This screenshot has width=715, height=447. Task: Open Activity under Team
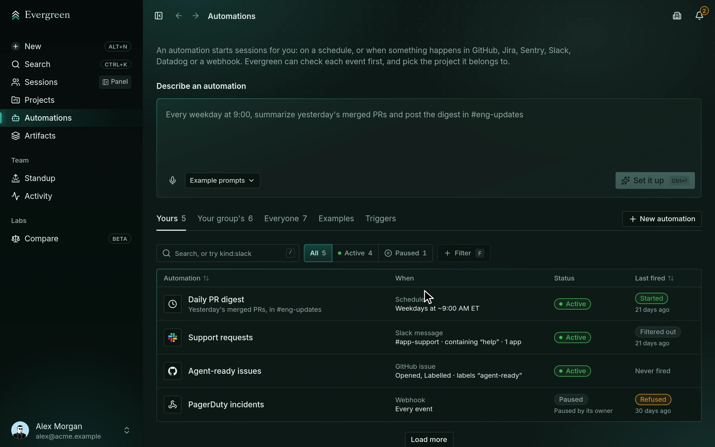point(71,196)
